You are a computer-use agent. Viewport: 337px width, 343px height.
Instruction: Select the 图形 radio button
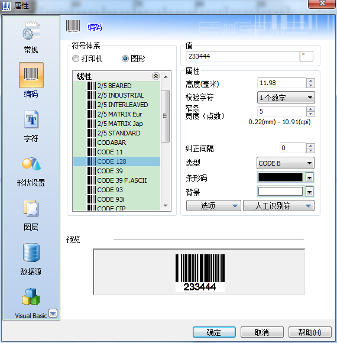click(125, 59)
